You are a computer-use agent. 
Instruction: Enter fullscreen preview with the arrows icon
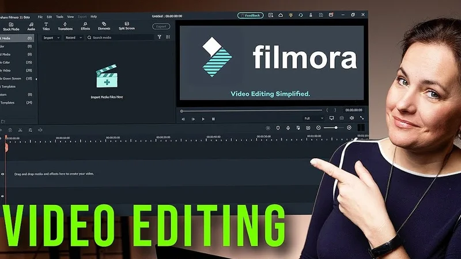coord(362,118)
